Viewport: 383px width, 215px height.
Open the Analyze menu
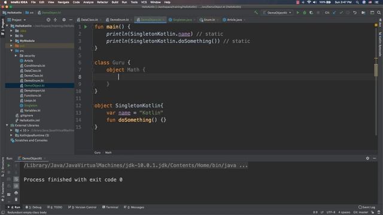point(88,2)
